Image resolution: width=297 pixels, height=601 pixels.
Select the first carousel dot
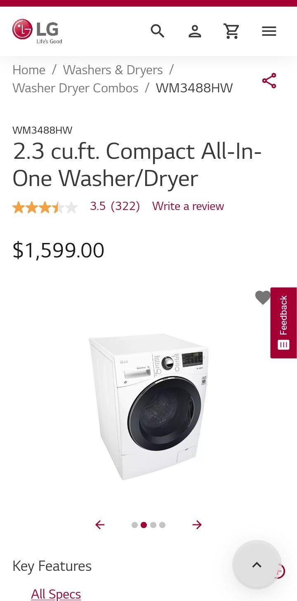coord(134,525)
